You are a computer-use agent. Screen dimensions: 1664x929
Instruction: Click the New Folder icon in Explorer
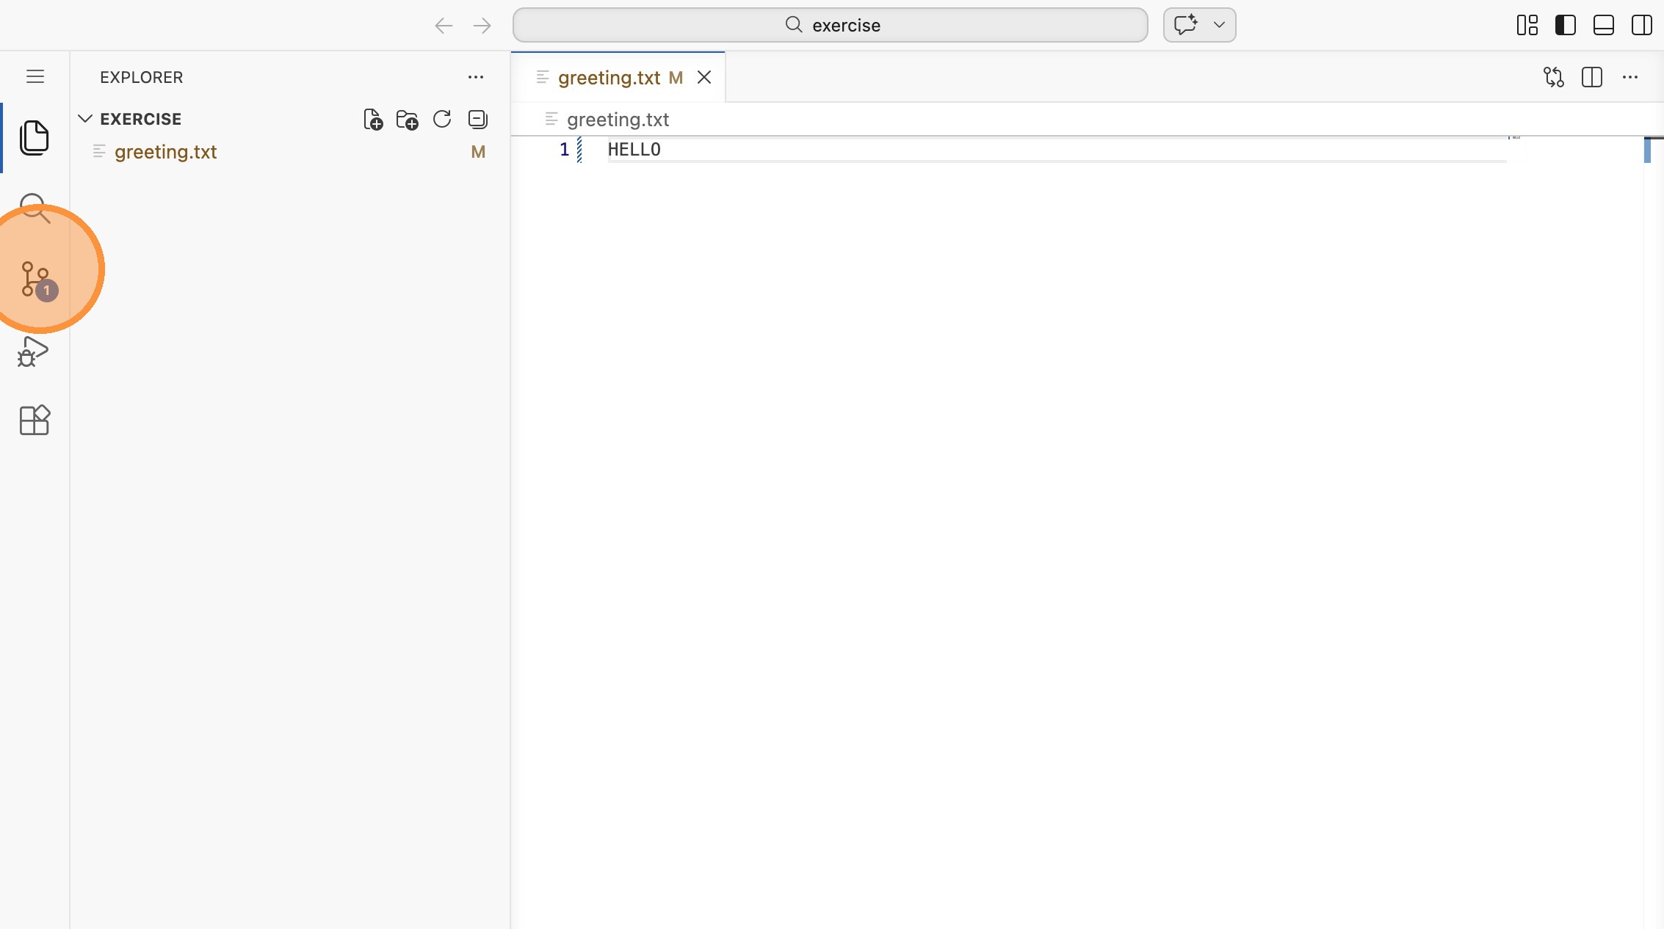[407, 119]
